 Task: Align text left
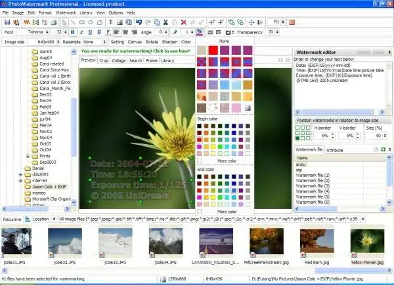(116, 32)
